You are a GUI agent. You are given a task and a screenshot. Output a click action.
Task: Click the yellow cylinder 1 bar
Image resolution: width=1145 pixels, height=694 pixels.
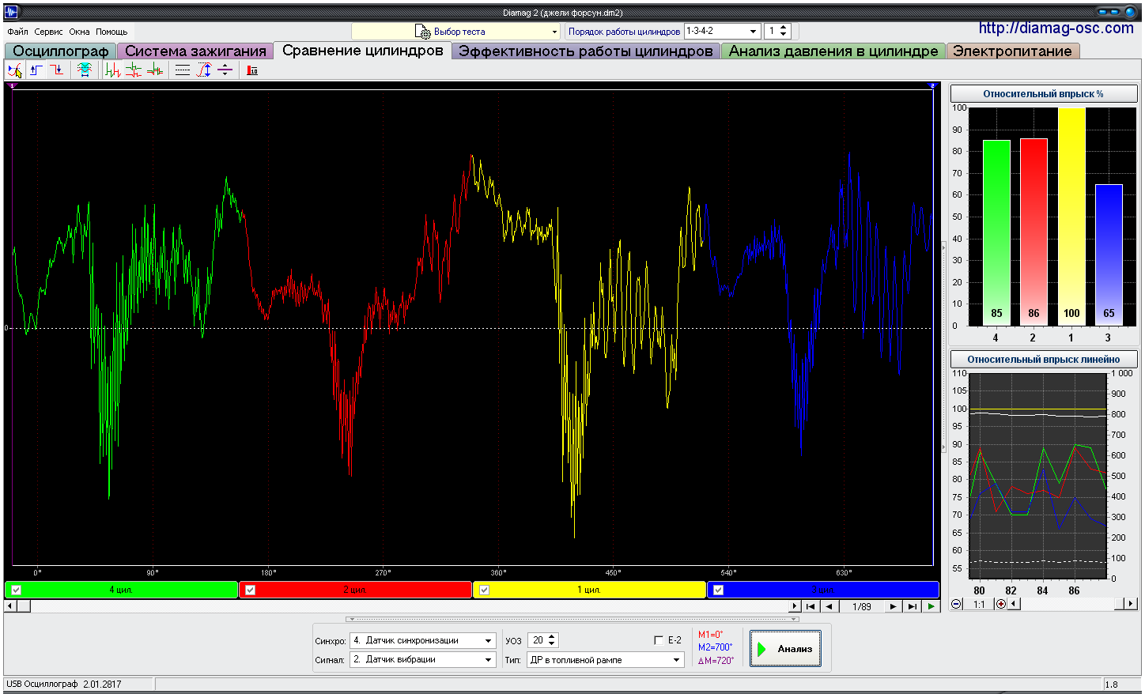tap(1071, 217)
